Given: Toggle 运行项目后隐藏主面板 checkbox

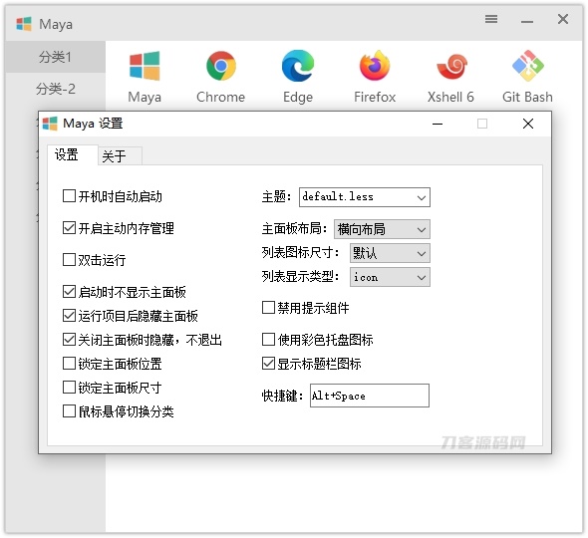Looking at the screenshot, I should coord(69,315).
